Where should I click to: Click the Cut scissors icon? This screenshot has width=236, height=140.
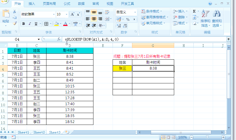(15, 11)
